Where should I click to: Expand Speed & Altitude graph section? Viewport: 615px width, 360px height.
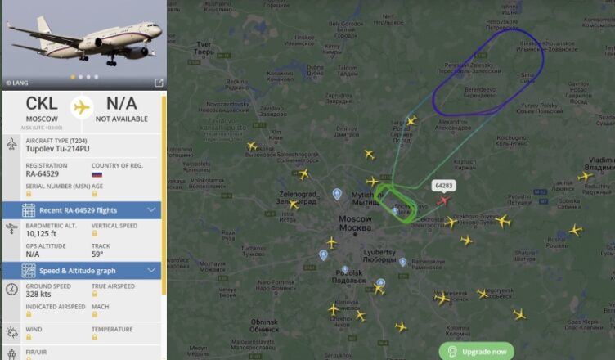pos(82,271)
